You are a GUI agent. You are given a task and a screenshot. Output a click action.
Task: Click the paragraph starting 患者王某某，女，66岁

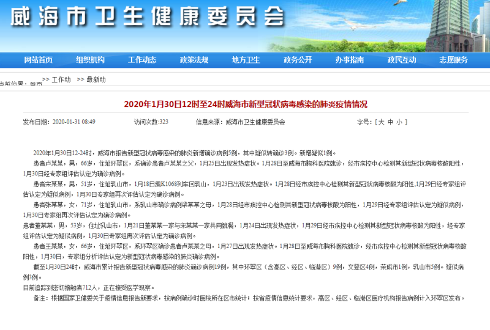244,251
